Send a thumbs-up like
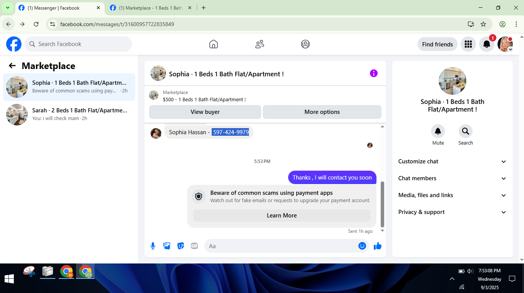This screenshot has height=293, width=524. click(x=378, y=246)
